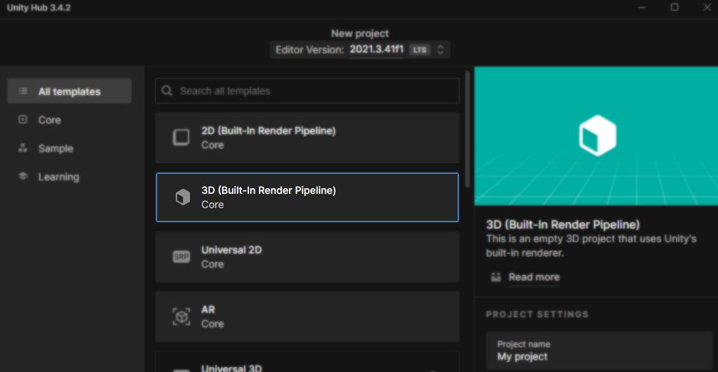Click the 2021.3.41f1 editor version text
The width and height of the screenshot is (718, 372).
(x=376, y=50)
